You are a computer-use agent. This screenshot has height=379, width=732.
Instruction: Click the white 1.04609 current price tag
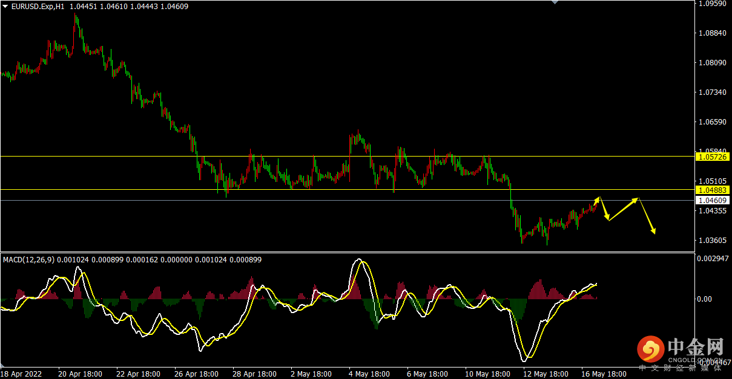(x=713, y=200)
